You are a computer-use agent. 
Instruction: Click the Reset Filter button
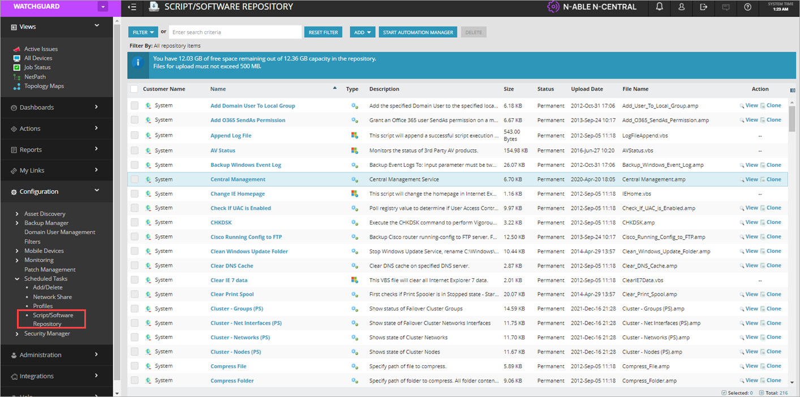point(323,32)
